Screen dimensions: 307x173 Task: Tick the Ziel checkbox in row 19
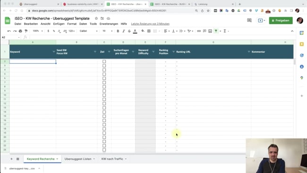tap(104, 133)
